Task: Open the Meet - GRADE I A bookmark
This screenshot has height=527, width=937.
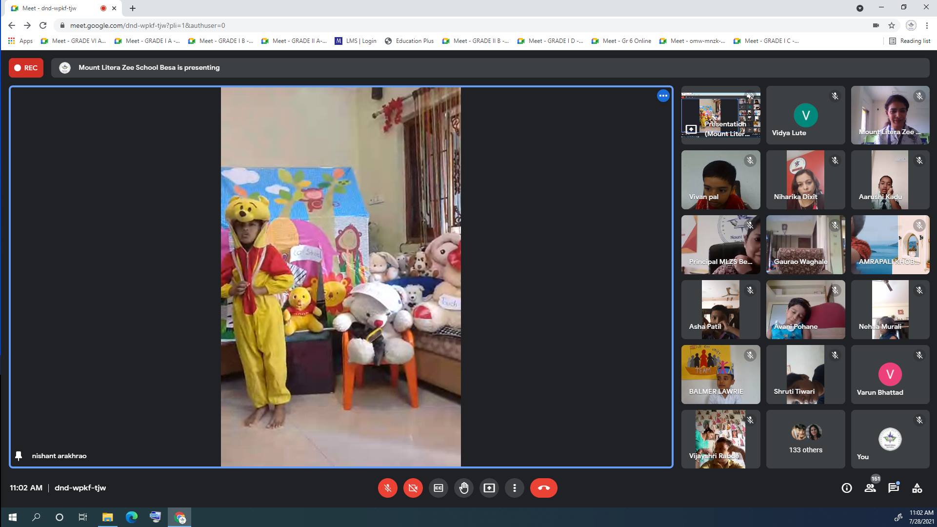Action: click(x=147, y=41)
